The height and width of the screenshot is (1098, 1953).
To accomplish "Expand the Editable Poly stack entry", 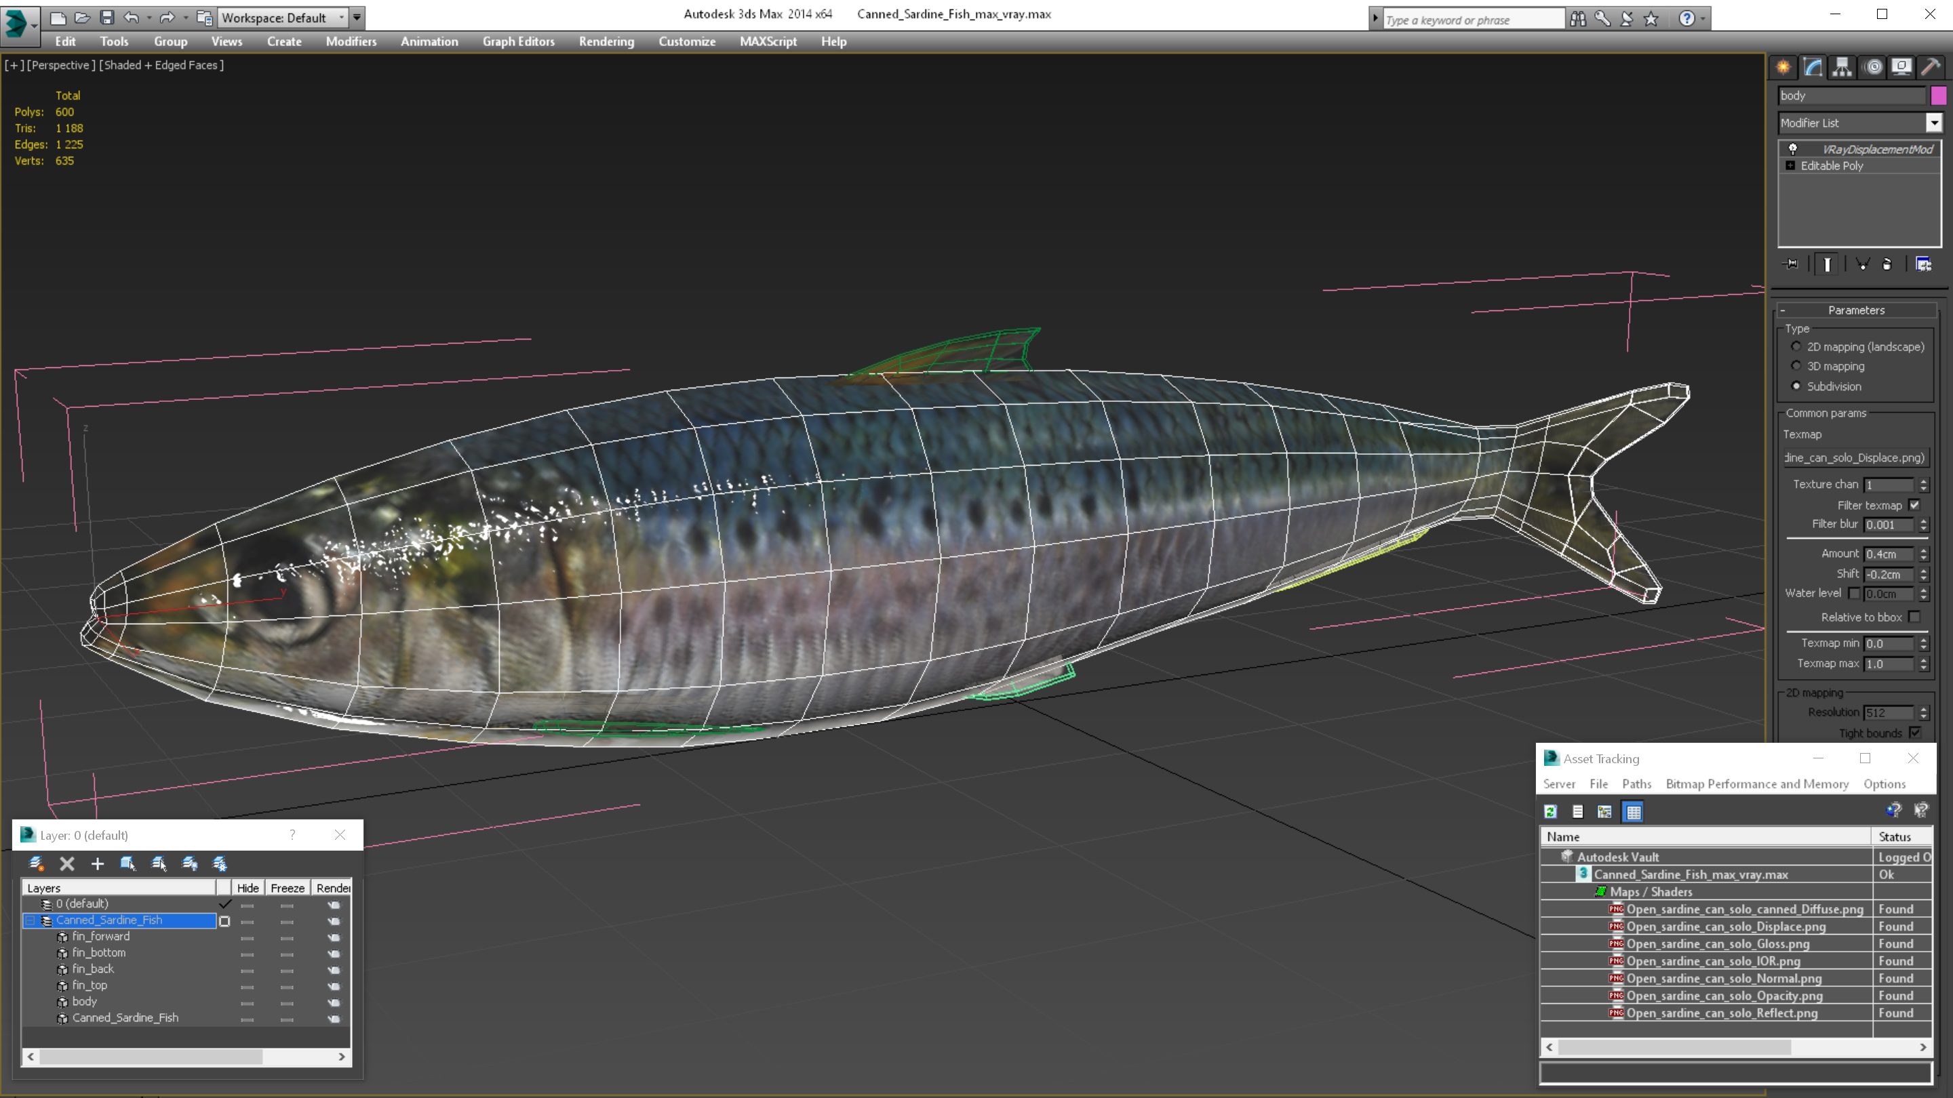I will pos(1791,165).
